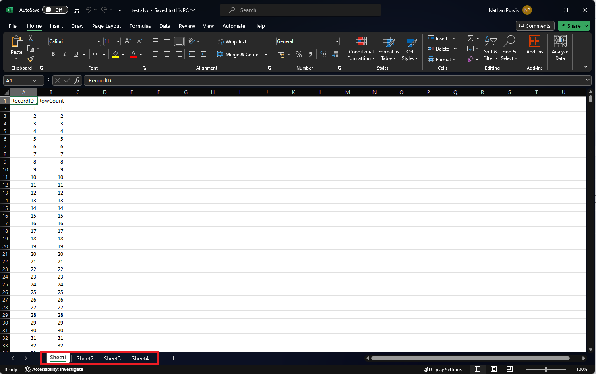Screen dimensions: 596x374
Task: Switch to the Formulas ribbon tab
Action: pos(140,26)
